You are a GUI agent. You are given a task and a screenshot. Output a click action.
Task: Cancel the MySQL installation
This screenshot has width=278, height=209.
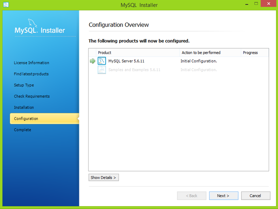point(256,196)
